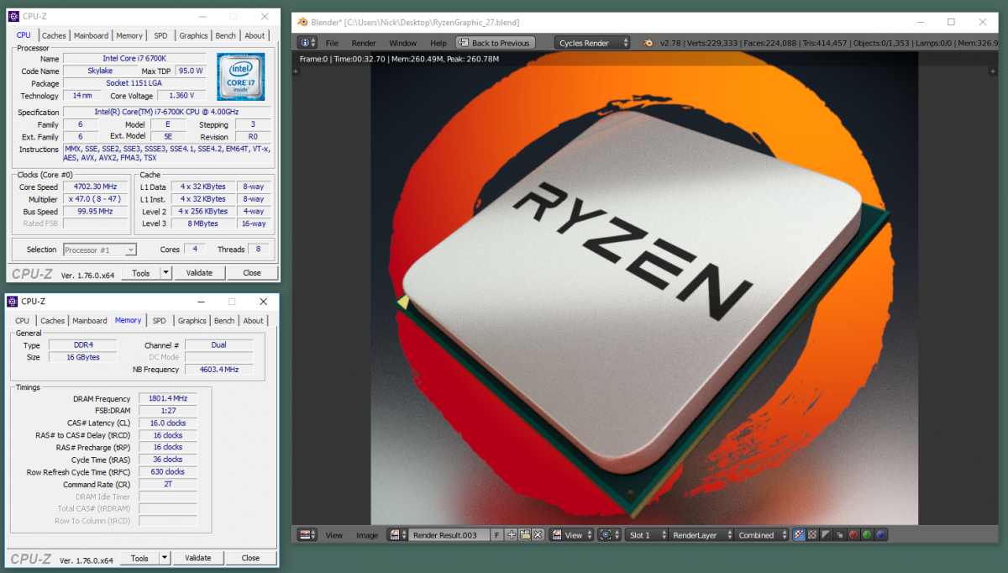
Task: Enable Color and Alpha channel display
Action: [799, 535]
